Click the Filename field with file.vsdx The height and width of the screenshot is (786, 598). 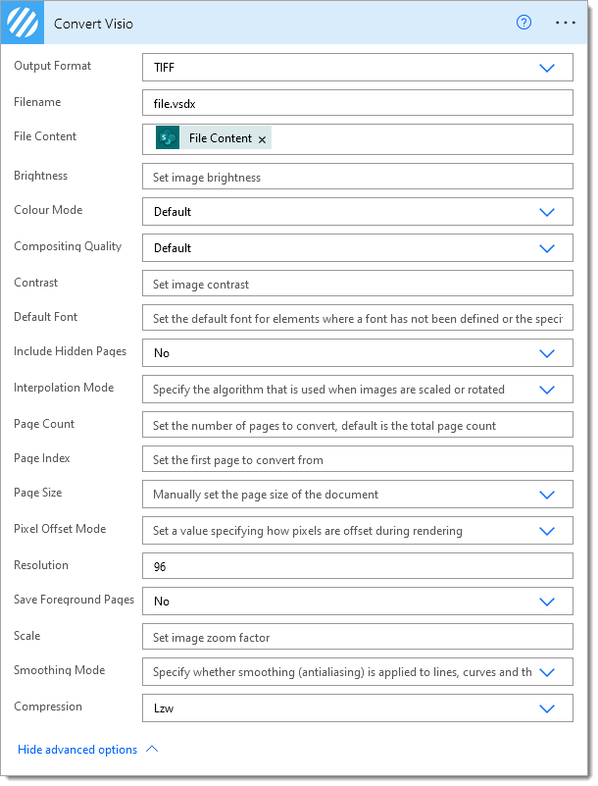[x=358, y=103]
